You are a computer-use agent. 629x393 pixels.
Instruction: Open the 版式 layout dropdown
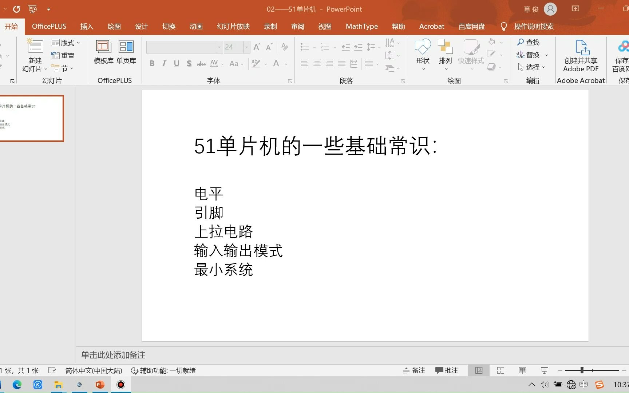click(65, 43)
